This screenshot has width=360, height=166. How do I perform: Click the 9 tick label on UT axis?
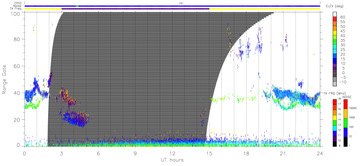pos(135,153)
